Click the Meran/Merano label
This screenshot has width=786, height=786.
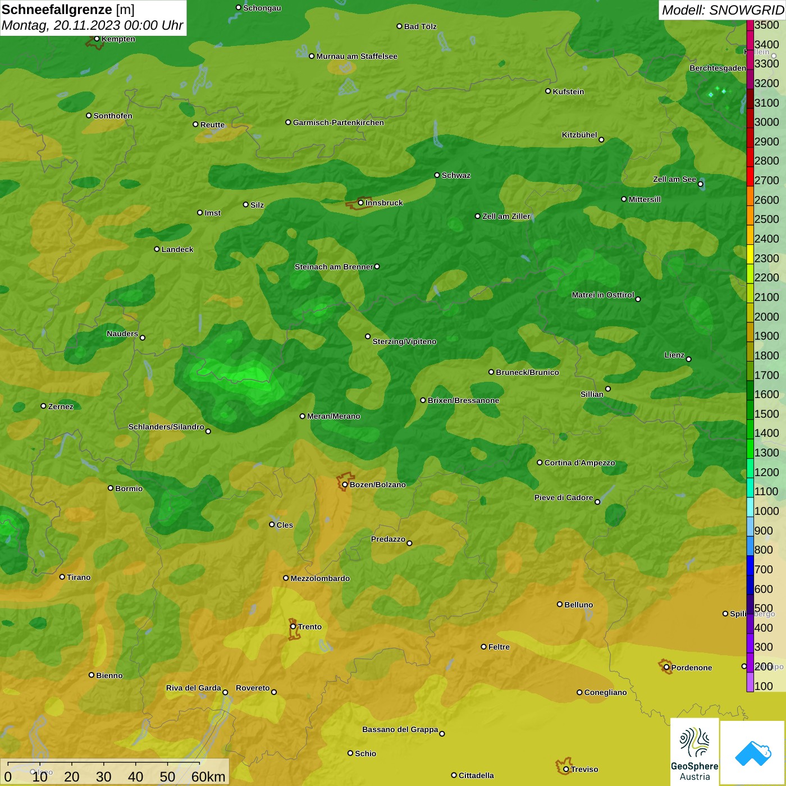[x=333, y=416]
